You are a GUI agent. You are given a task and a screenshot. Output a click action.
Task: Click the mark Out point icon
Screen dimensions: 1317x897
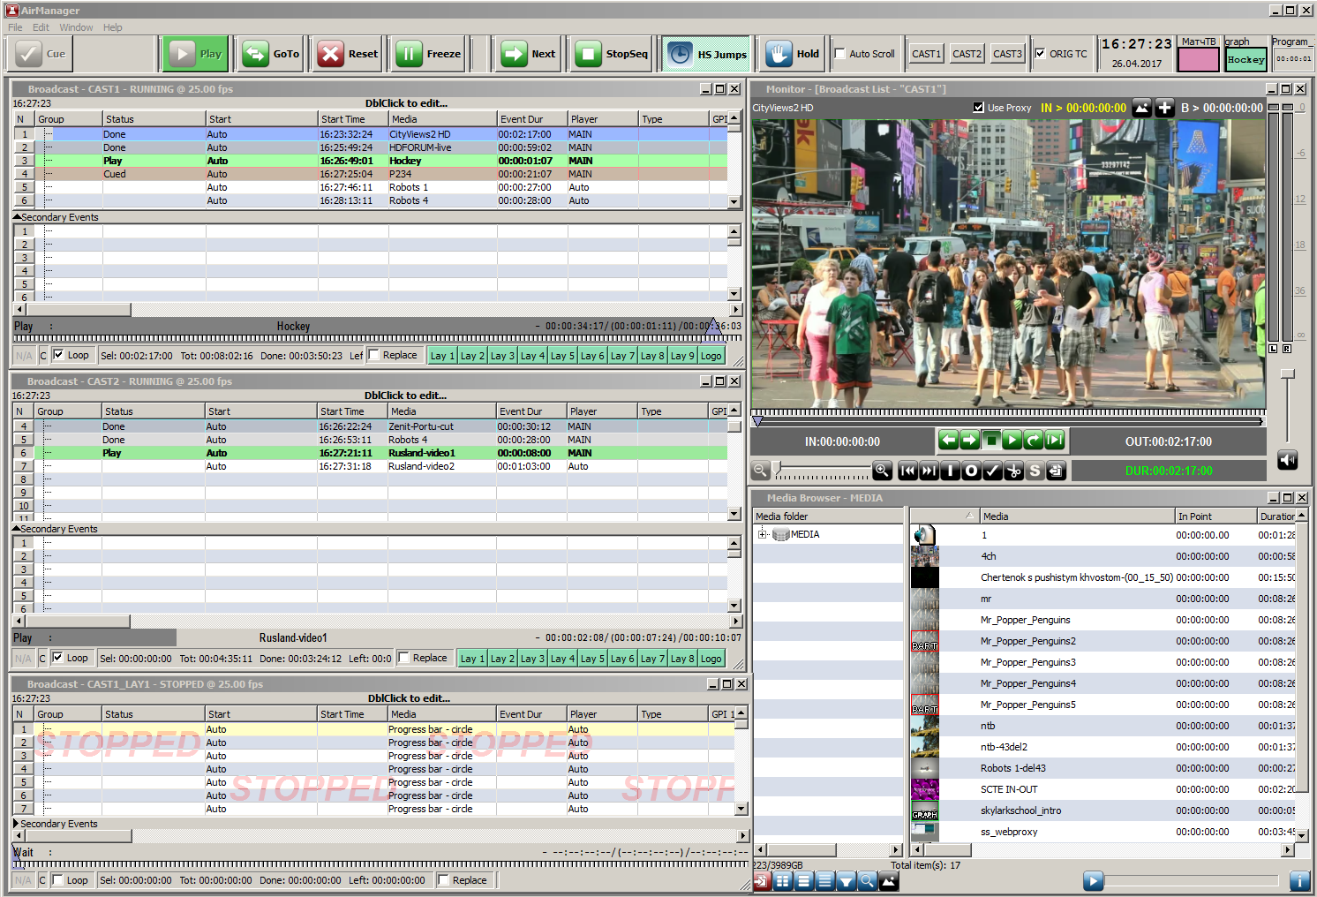tap(971, 471)
